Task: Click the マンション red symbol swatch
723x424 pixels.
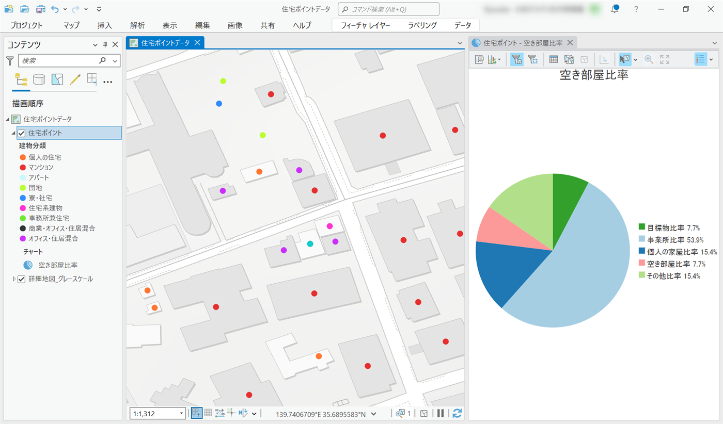Action: coord(23,168)
